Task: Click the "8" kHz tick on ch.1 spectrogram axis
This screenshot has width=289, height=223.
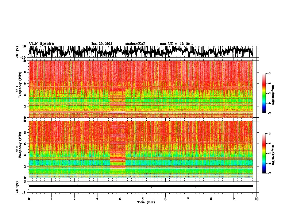Action: point(25,72)
